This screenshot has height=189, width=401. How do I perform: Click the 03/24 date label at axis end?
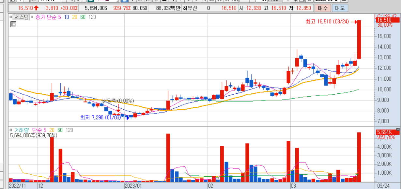pyautogui.click(x=384, y=186)
